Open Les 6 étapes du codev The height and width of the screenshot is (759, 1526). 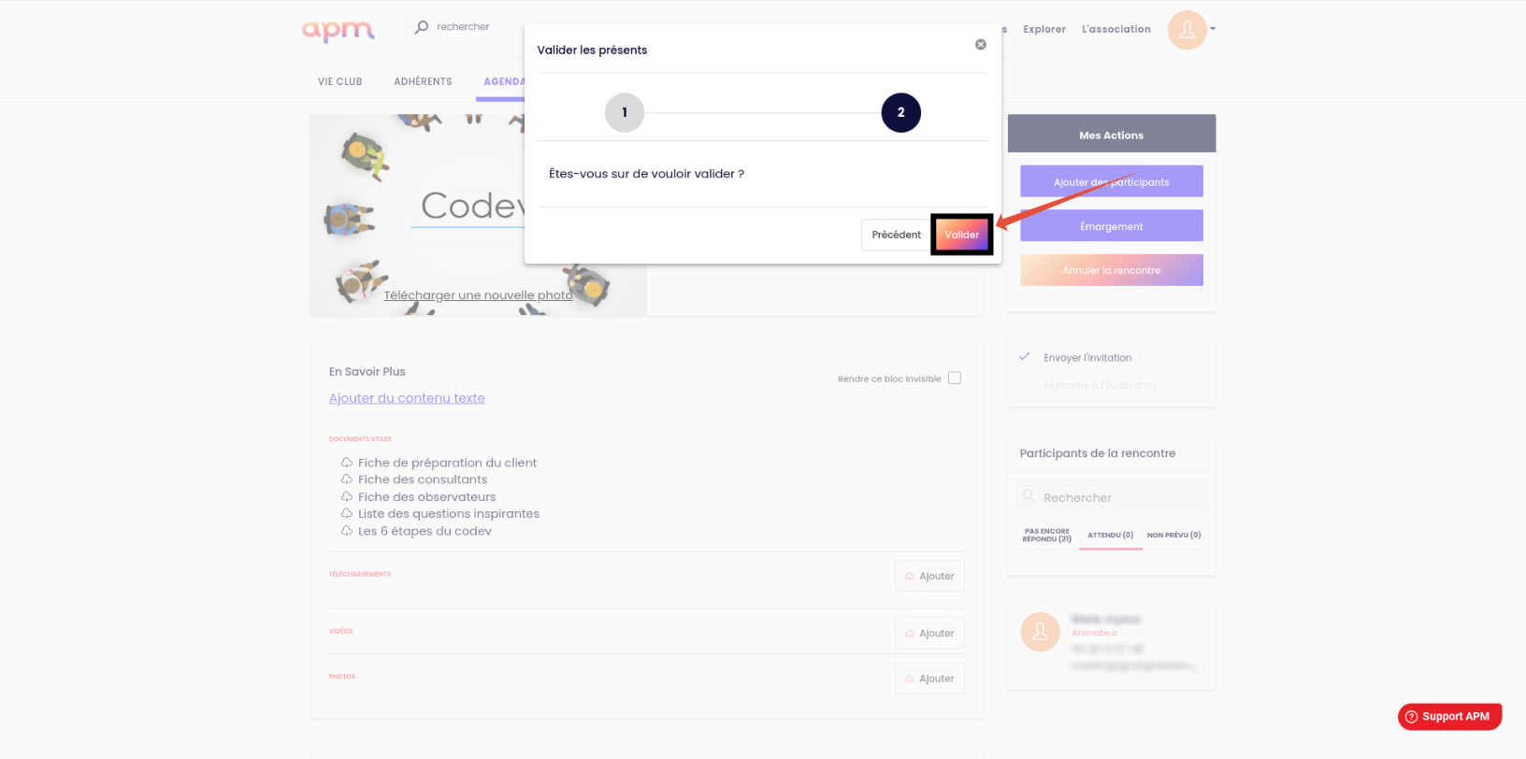(425, 531)
